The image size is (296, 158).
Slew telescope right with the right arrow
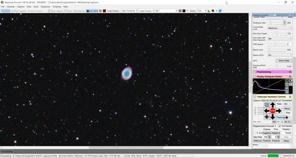[x=279, y=111]
